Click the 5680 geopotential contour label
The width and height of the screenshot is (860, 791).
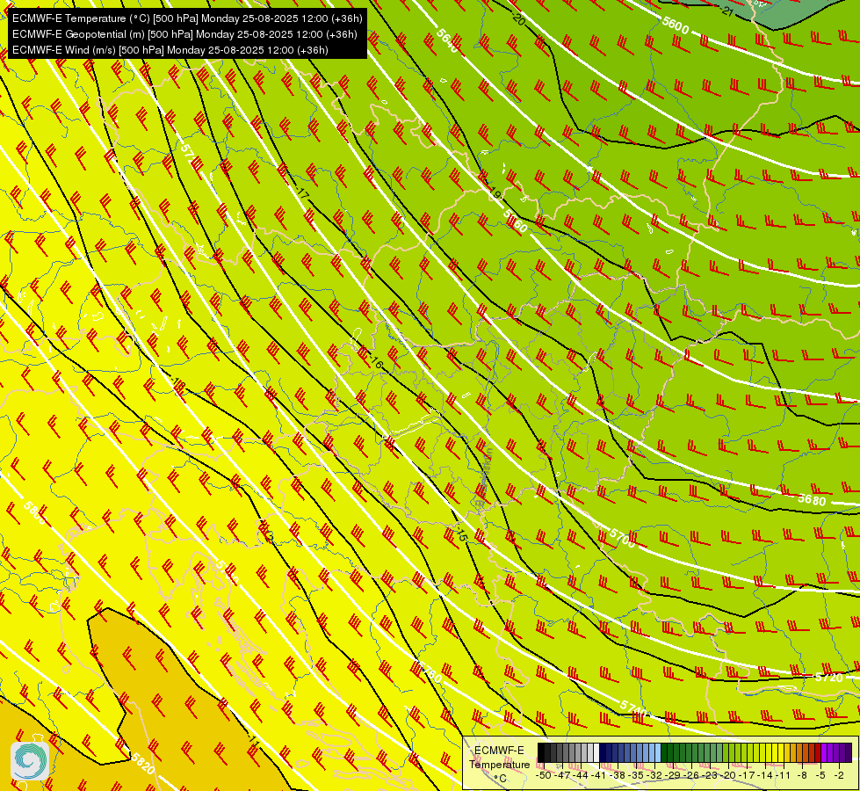(812, 499)
